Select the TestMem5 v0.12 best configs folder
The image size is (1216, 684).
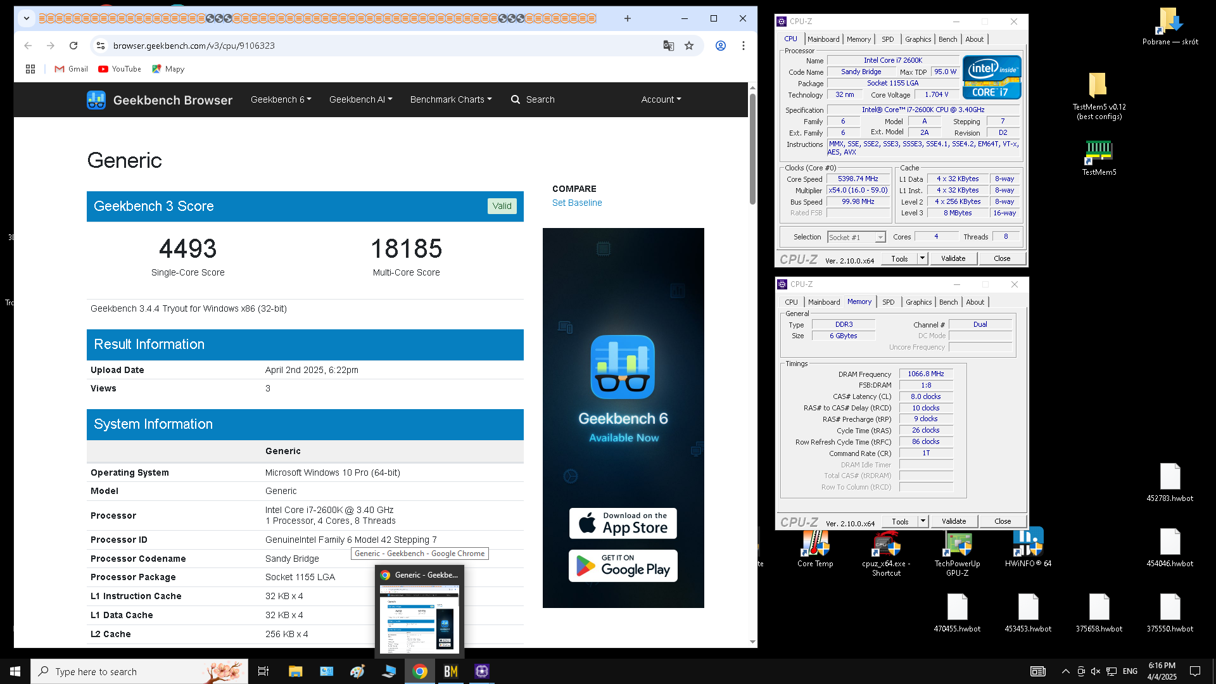tap(1099, 96)
